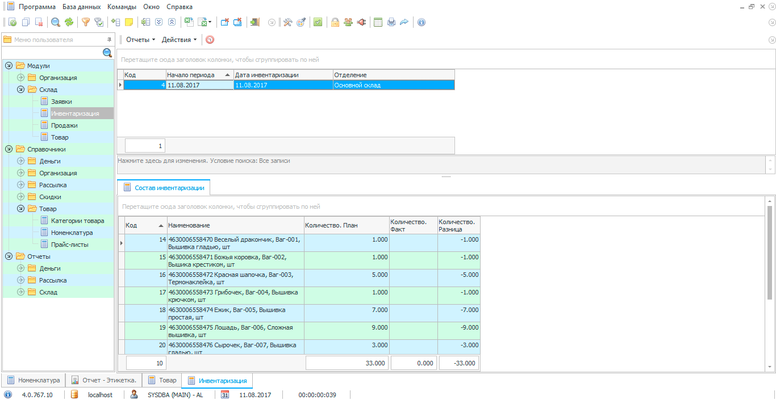Click the orange funnel filter icon
This screenshot has height=400, width=776.
[86, 22]
